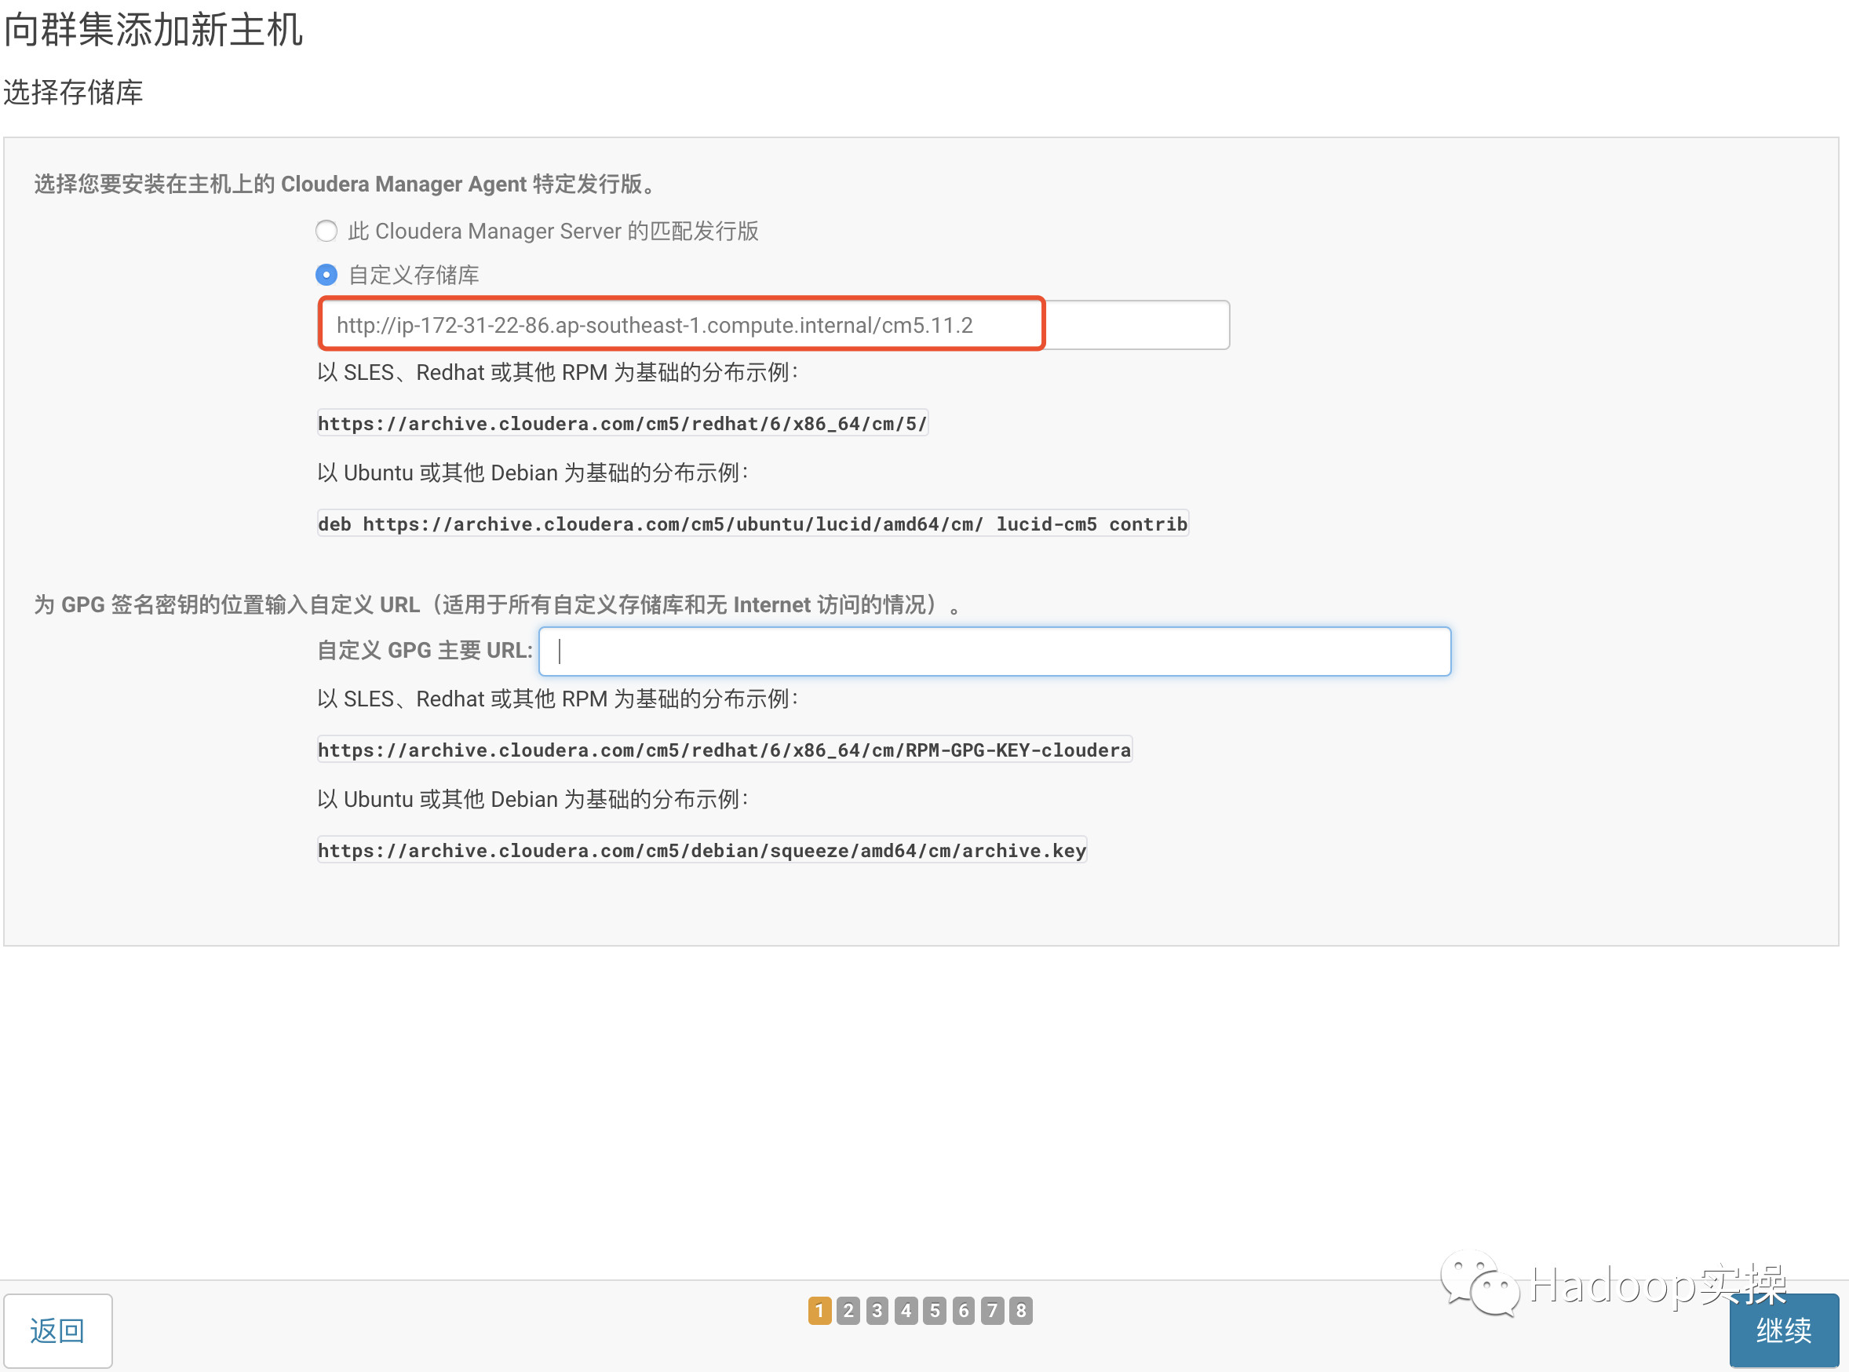Click the RPM example label under the repository field

click(x=558, y=372)
